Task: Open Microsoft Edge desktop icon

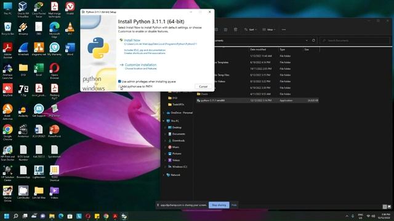Action: coord(54,30)
